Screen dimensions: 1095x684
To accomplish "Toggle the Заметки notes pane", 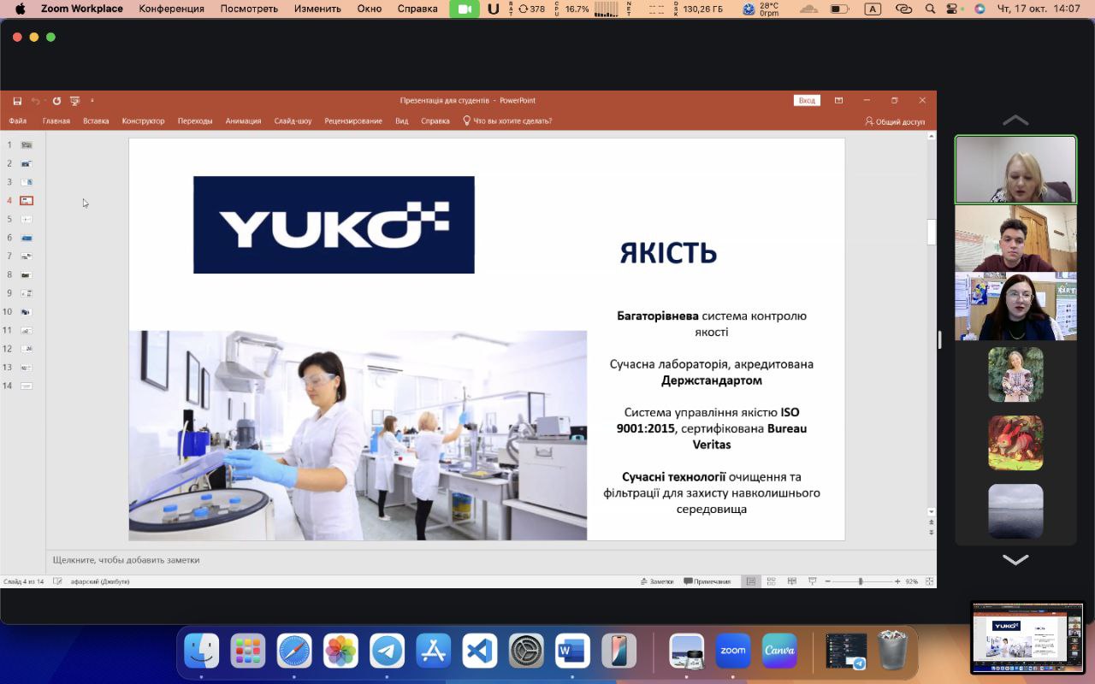I will pyautogui.click(x=656, y=581).
